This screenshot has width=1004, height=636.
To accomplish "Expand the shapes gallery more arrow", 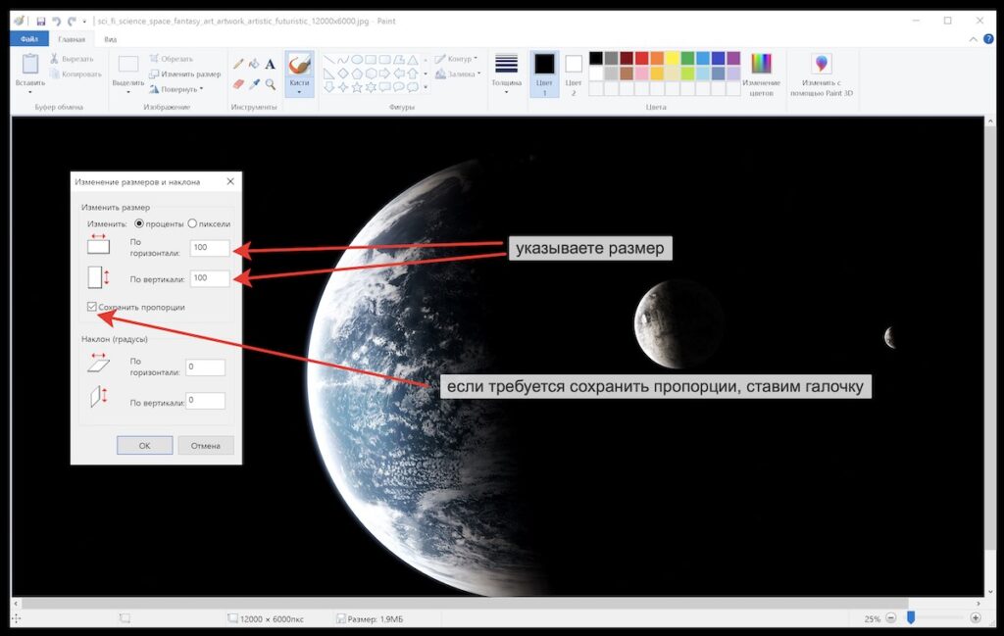I will coord(426,87).
